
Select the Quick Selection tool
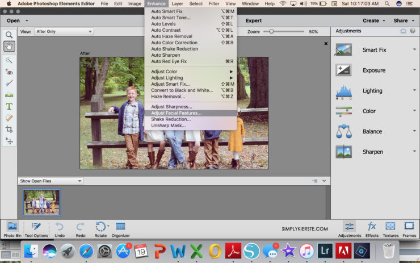9,60
